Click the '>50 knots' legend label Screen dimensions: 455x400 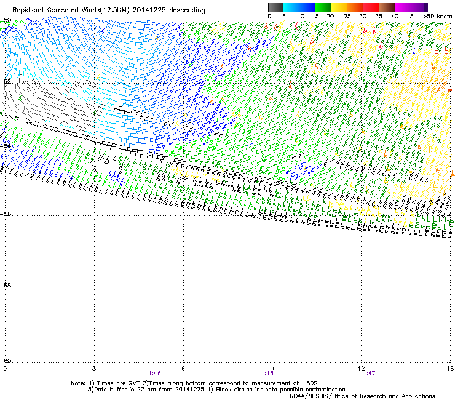(x=437, y=17)
